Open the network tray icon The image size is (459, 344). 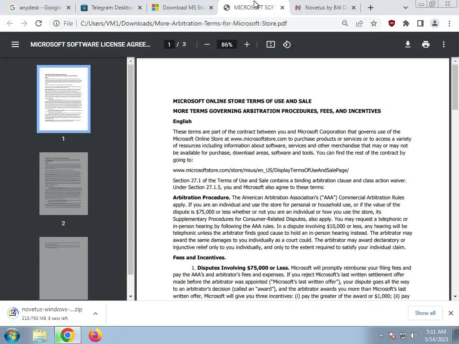[403, 335]
